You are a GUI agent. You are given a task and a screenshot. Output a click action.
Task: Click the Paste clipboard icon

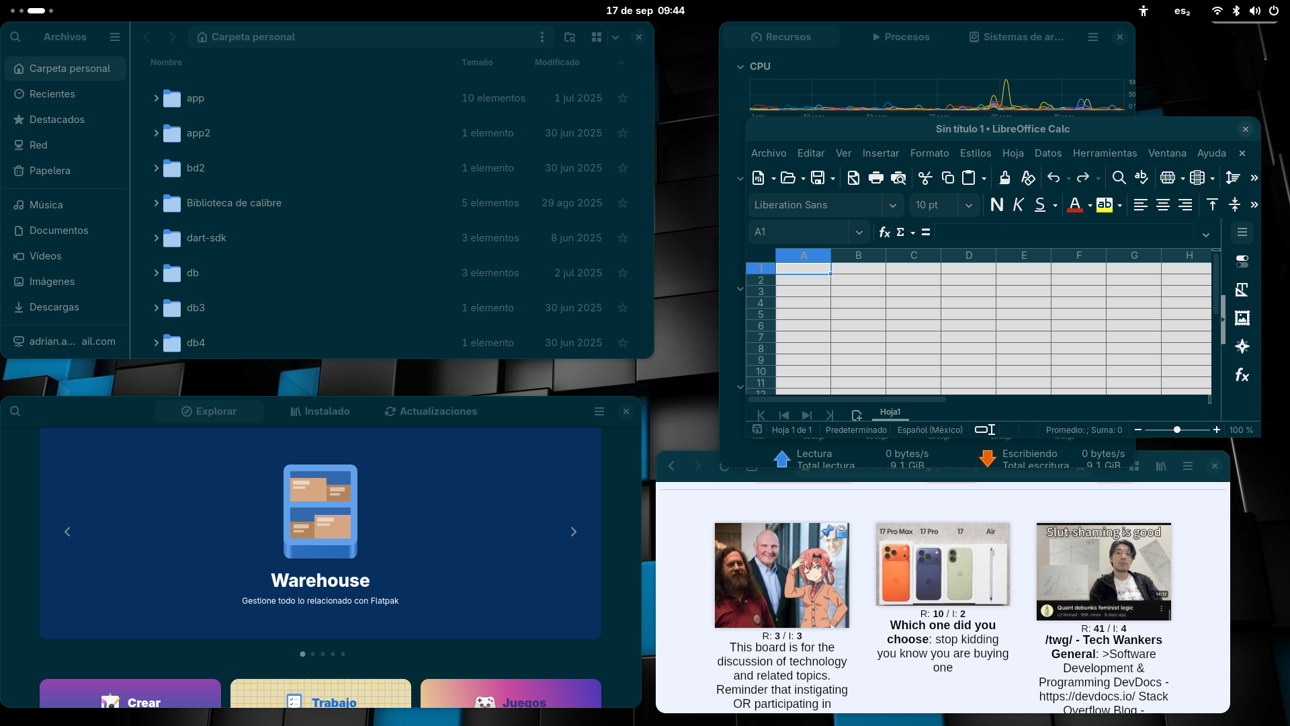[x=969, y=178]
